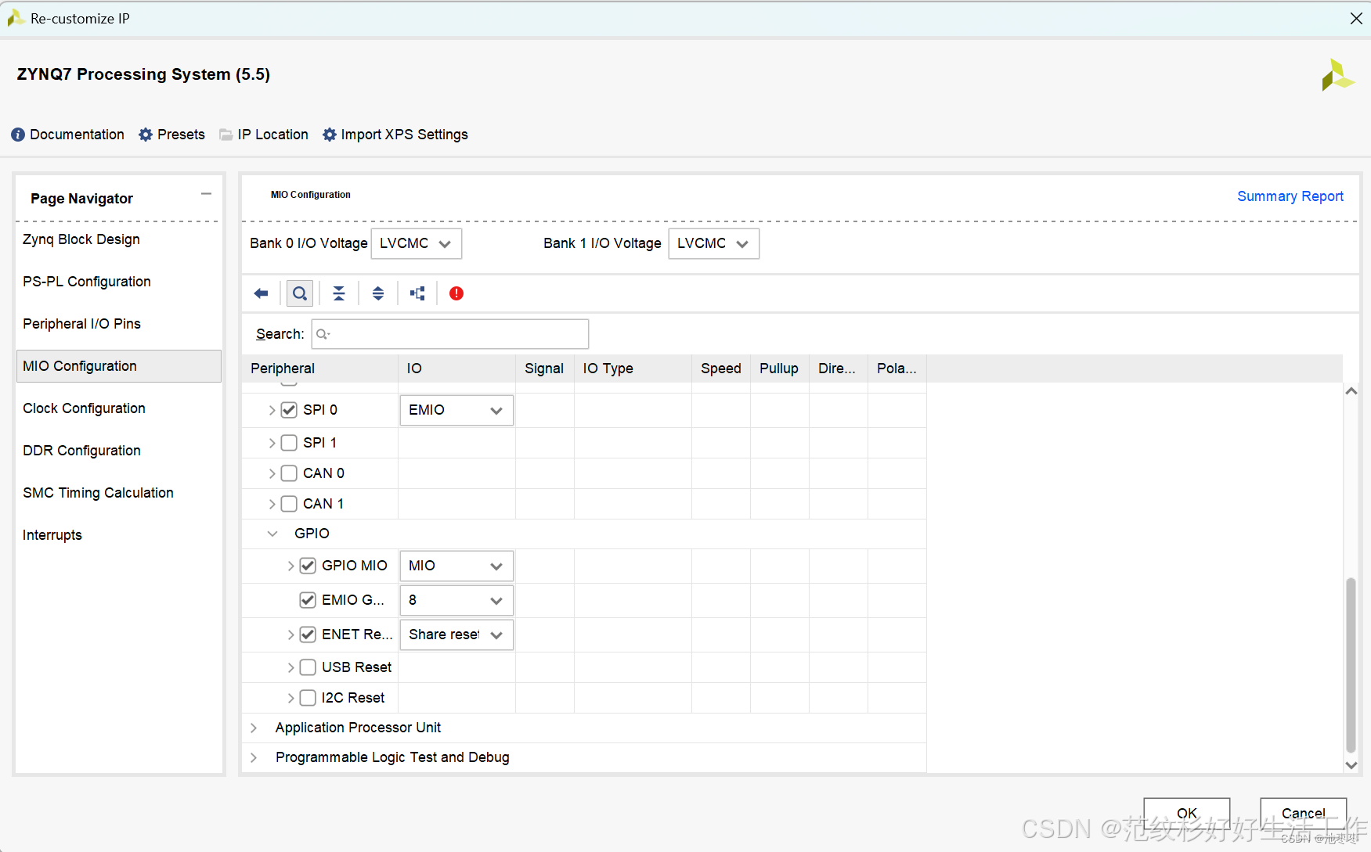Enable the SPI 1 checkbox
1371x852 pixels.
289,443
